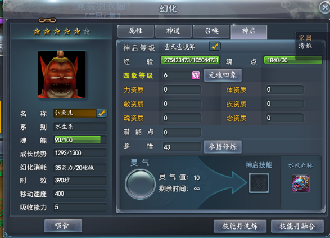Click the 喂食 feed button
330x238 pixels.
(x=63, y=226)
